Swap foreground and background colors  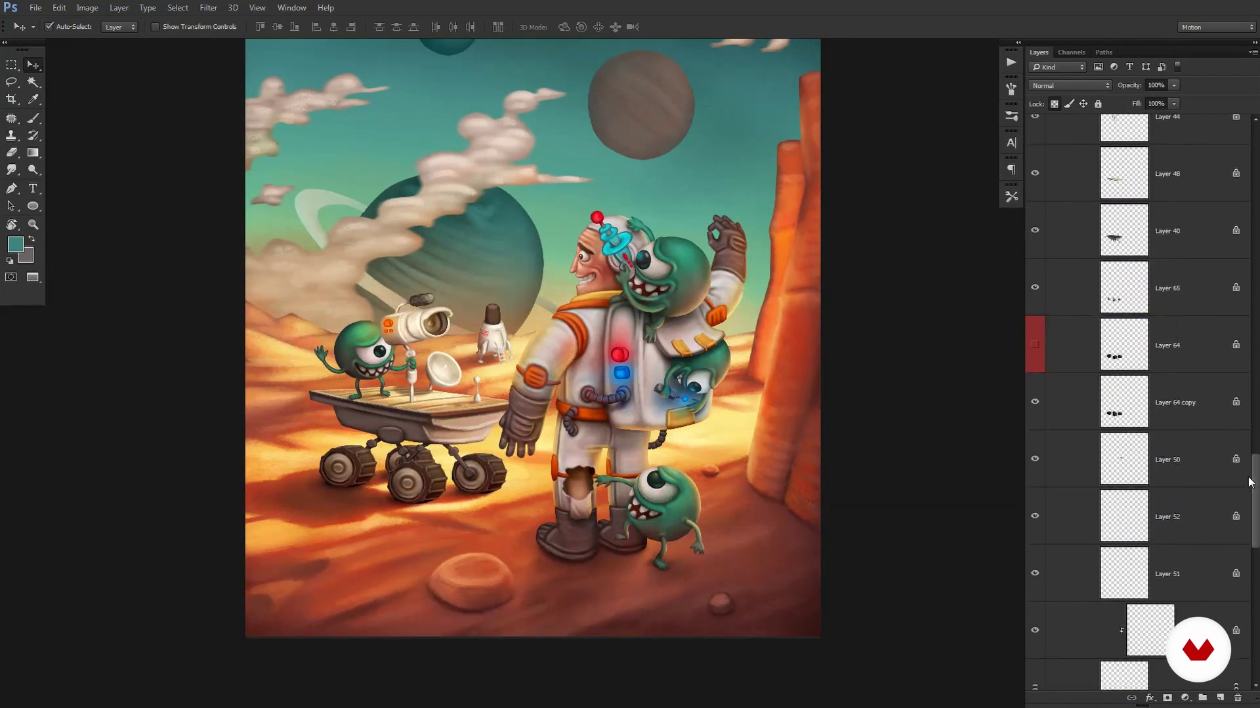tap(31, 239)
